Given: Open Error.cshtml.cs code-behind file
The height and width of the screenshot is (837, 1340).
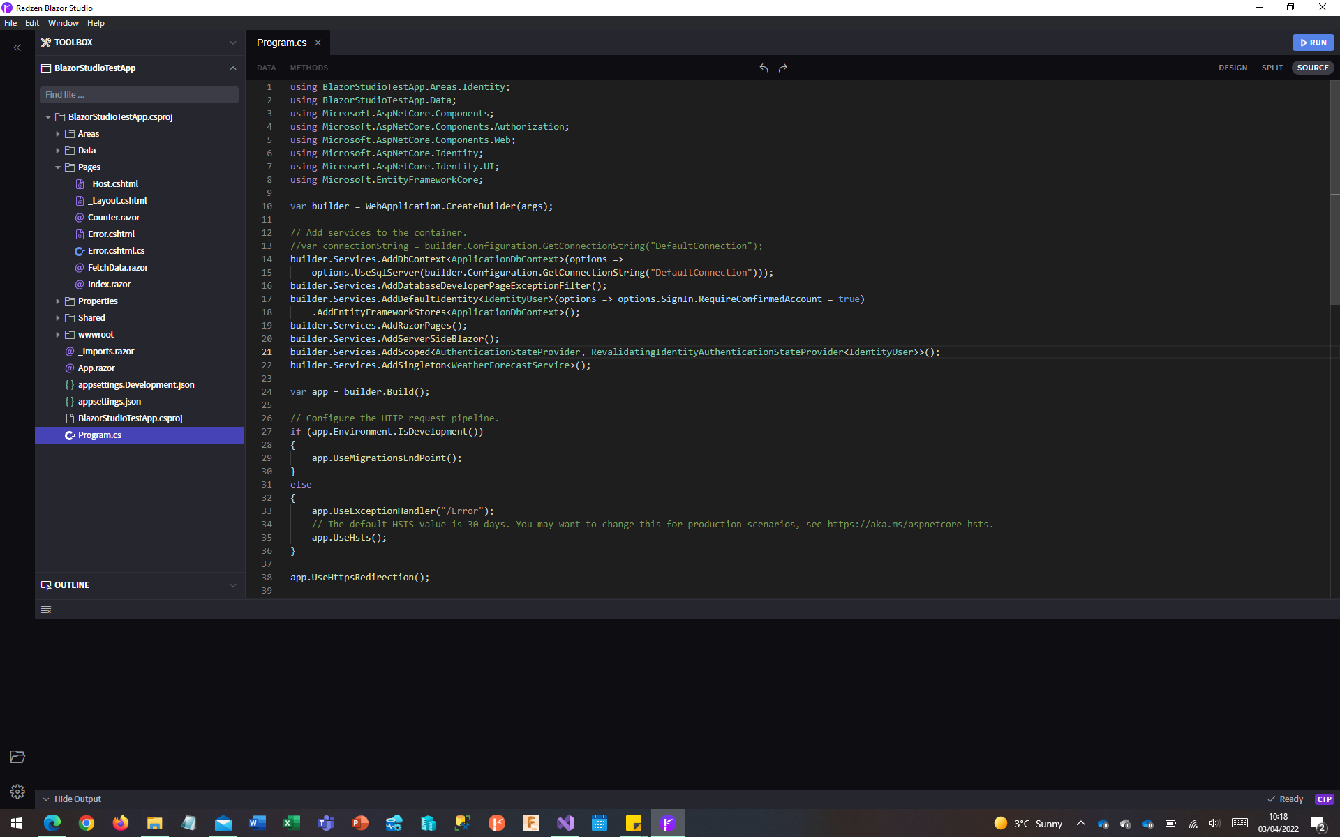Looking at the screenshot, I should [x=116, y=250].
